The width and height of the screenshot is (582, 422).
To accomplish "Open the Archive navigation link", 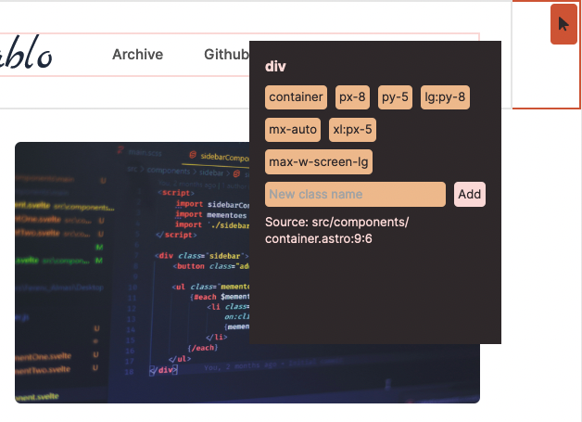I will coord(137,55).
